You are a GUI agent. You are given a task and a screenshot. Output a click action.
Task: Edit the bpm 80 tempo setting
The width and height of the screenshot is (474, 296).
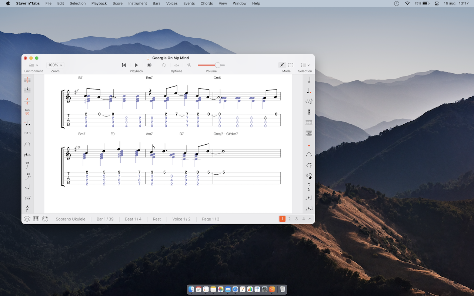click(x=27, y=112)
